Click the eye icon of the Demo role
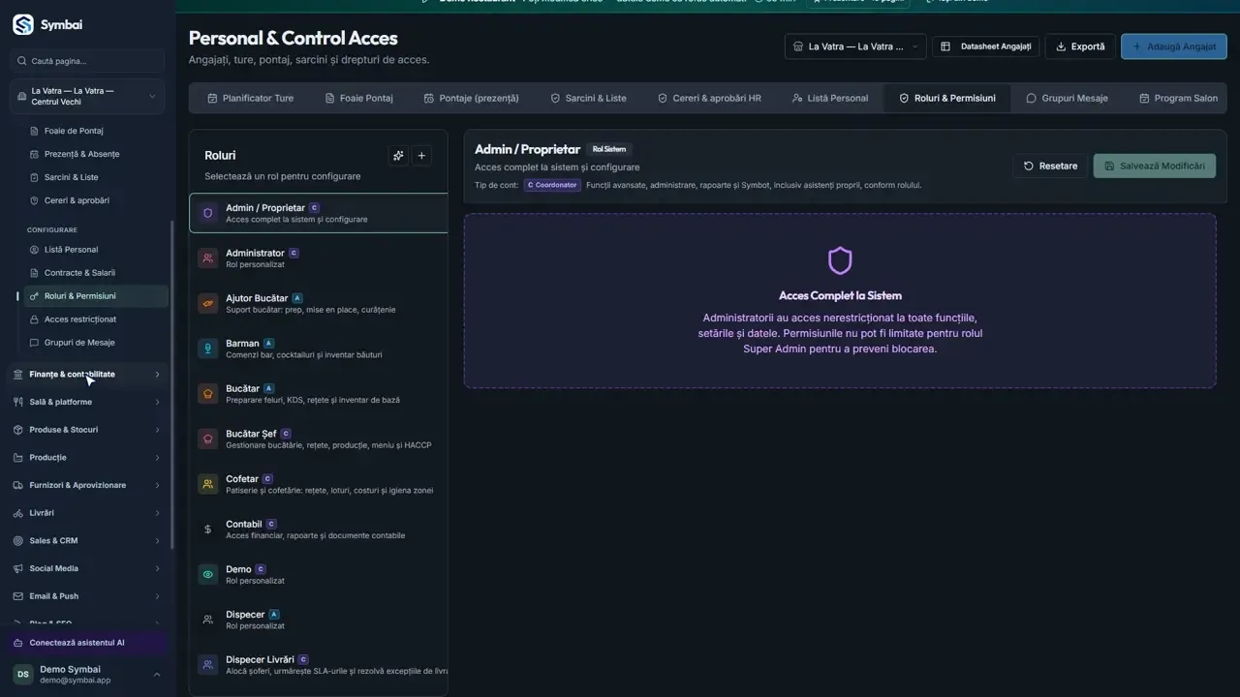Viewport: 1240px width, 697px height. [x=207, y=575]
